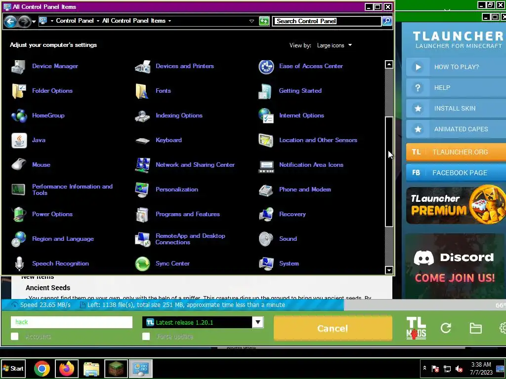506x379 pixels.
Task: Click the TLauncher Premium banner
Action: pyautogui.click(x=456, y=205)
